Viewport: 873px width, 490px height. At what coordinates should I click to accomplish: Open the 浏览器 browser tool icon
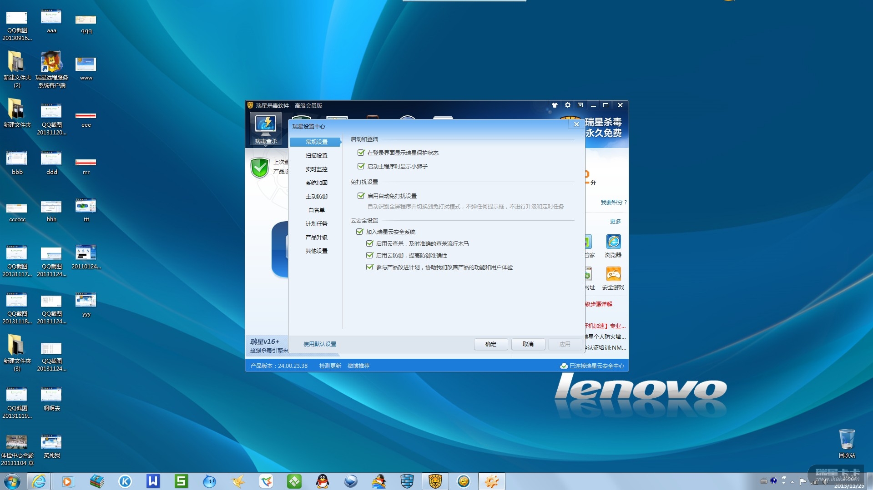tap(613, 246)
